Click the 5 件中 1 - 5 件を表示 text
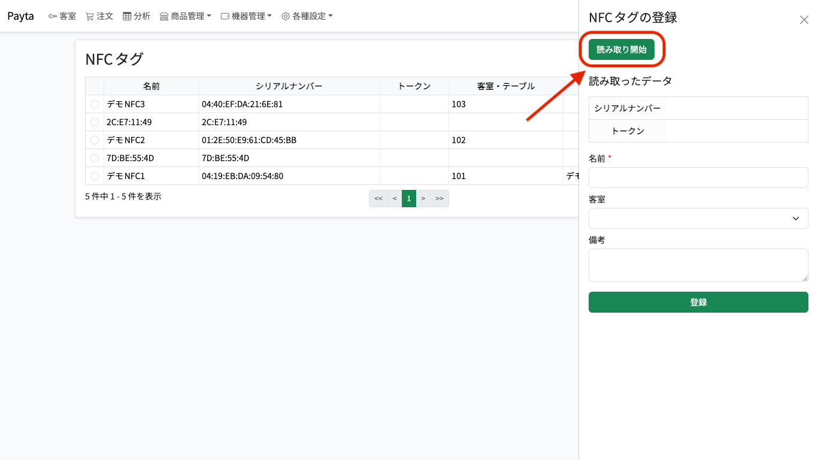This screenshot has height=460, width=818. coord(123,196)
